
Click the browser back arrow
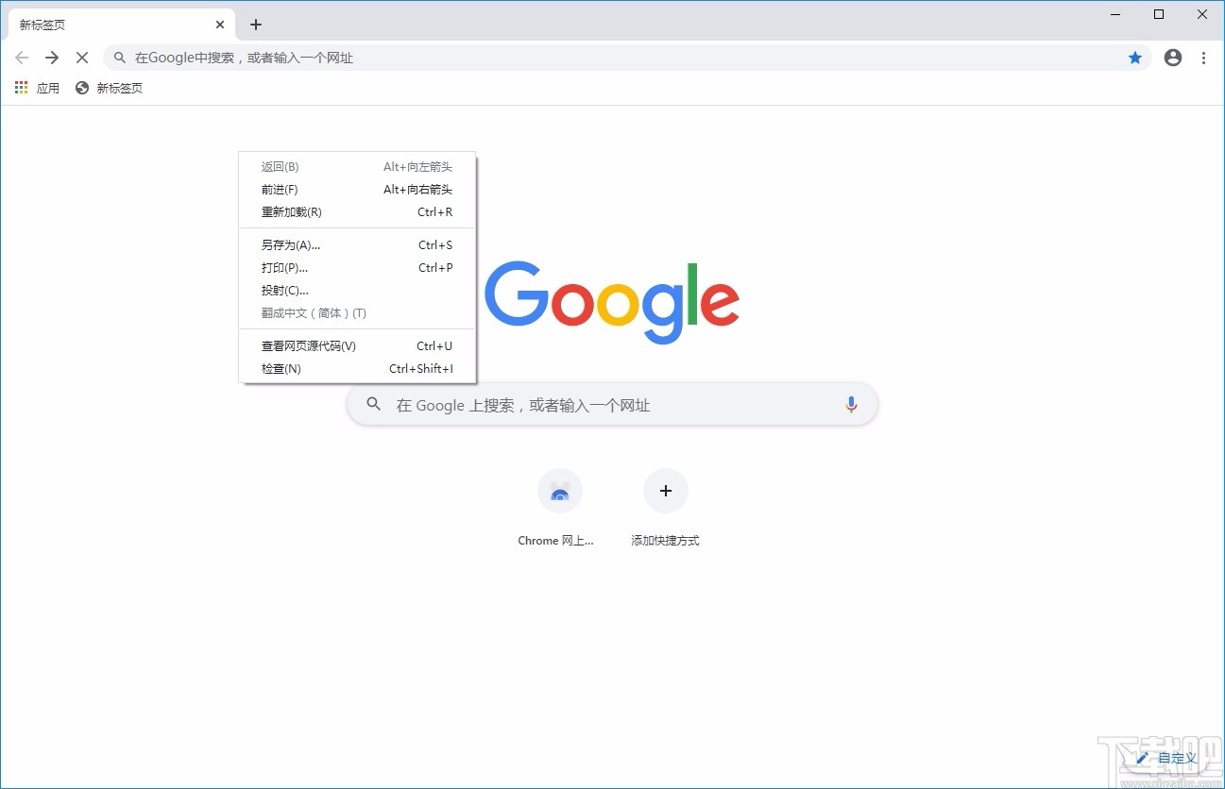click(x=22, y=58)
